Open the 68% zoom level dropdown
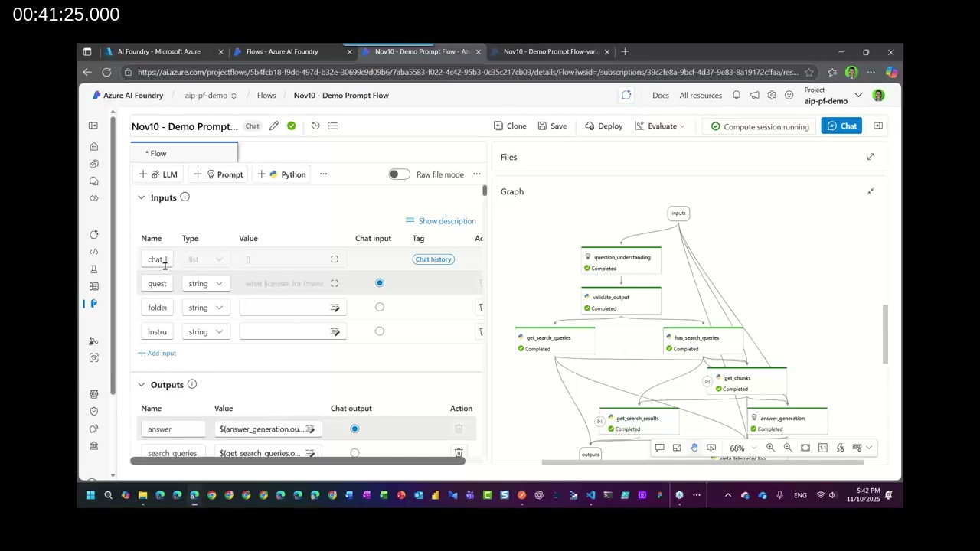This screenshot has height=551, width=980. click(x=743, y=448)
